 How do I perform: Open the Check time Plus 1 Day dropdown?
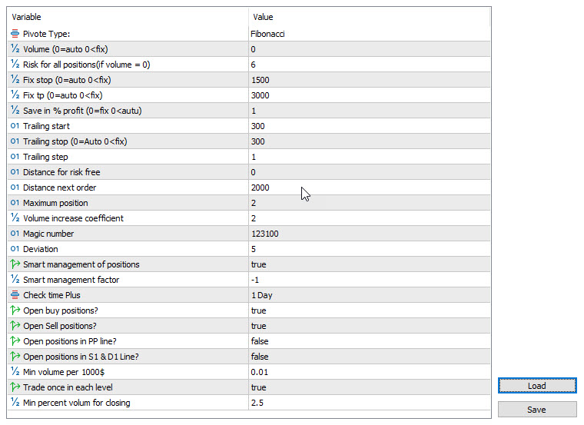(x=261, y=295)
